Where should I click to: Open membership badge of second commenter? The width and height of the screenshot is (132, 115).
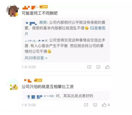38,80
